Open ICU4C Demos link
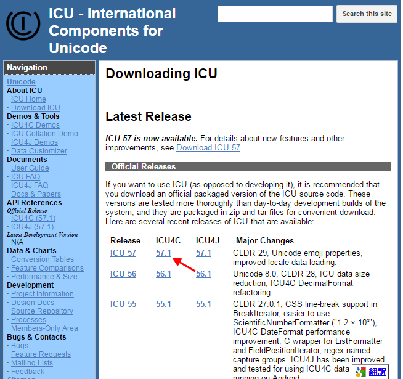Image resolution: width=403 pixels, height=379 pixels. [35, 125]
